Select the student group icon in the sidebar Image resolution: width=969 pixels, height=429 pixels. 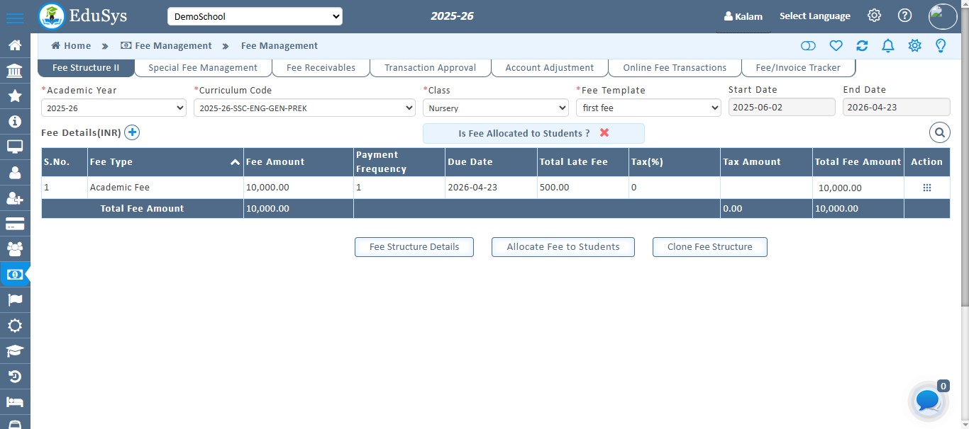15,248
